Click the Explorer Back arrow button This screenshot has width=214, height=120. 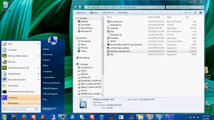pos(76,7)
